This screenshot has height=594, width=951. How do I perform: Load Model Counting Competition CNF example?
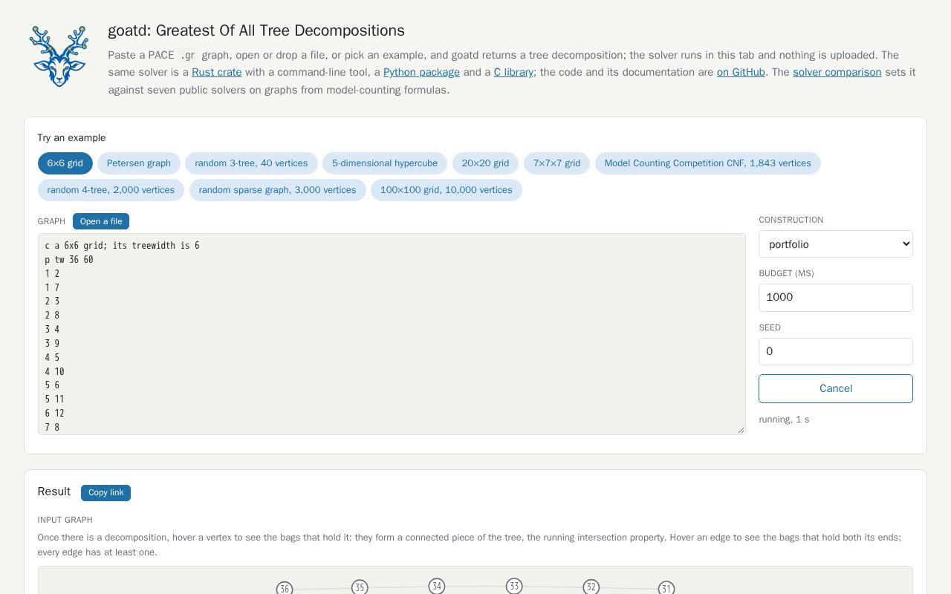708,163
